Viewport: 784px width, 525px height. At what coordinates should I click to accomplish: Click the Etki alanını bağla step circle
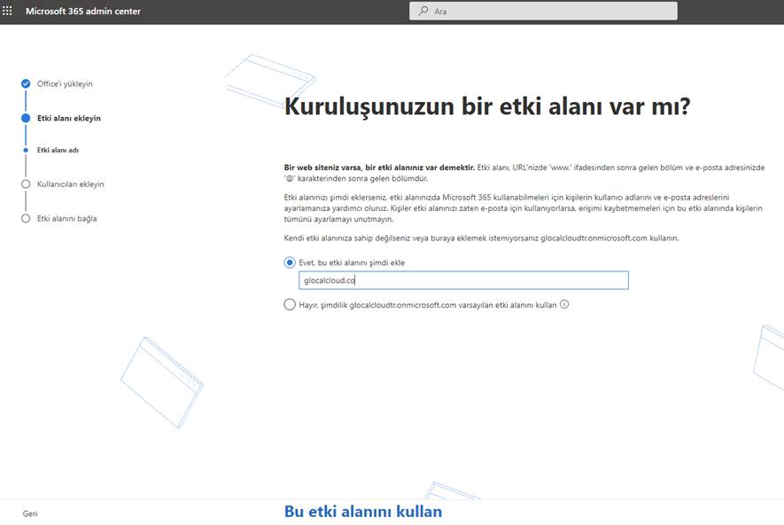26,218
